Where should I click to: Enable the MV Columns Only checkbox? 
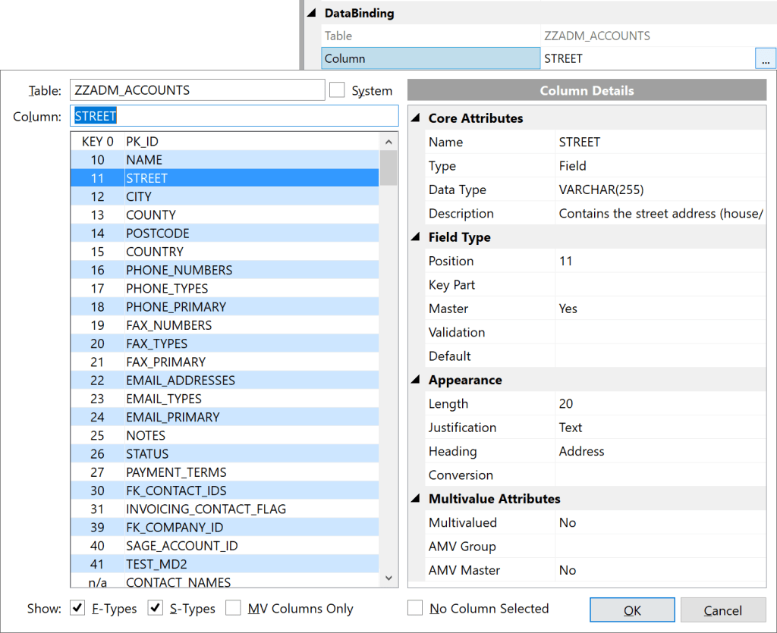(x=232, y=608)
